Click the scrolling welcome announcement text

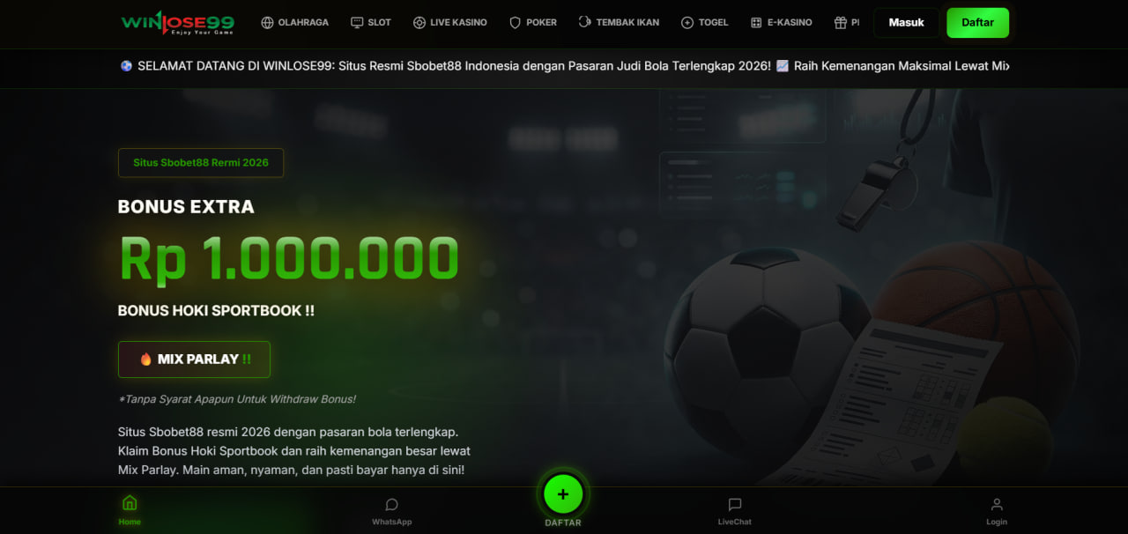pos(564,66)
